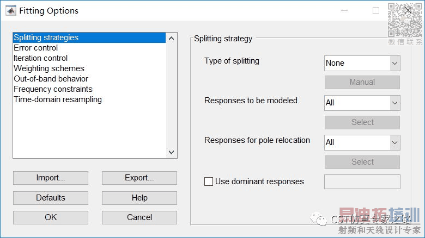Restore settings with Defaults button
Viewport: 425px width, 238px height.
pyautogui.click(x=51, y=198)
